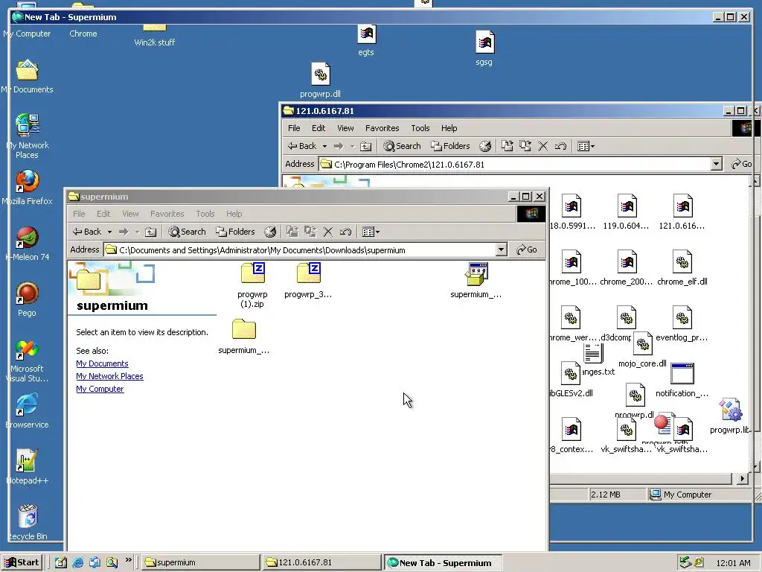Open Help menu in 121.0.6167.81 window
The height and width of the screenshot is (572, 762).
(449, 128)
